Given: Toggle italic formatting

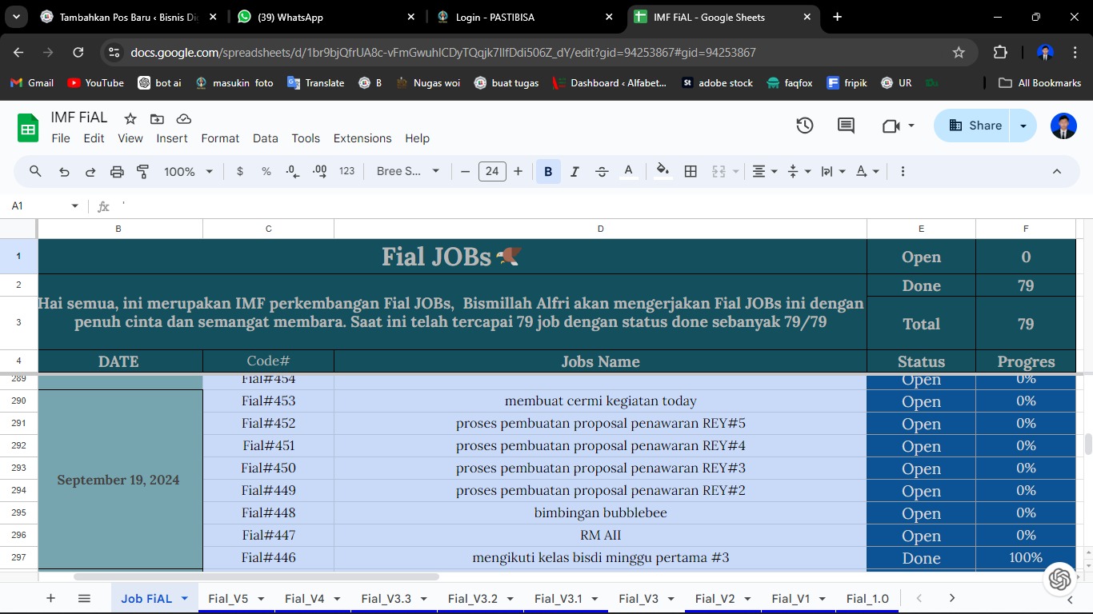Looking at the screenshot, I should (575, 171).
